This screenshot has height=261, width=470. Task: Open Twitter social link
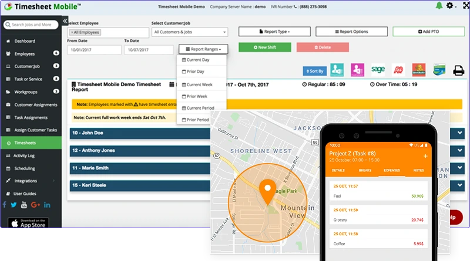(14, 205)
